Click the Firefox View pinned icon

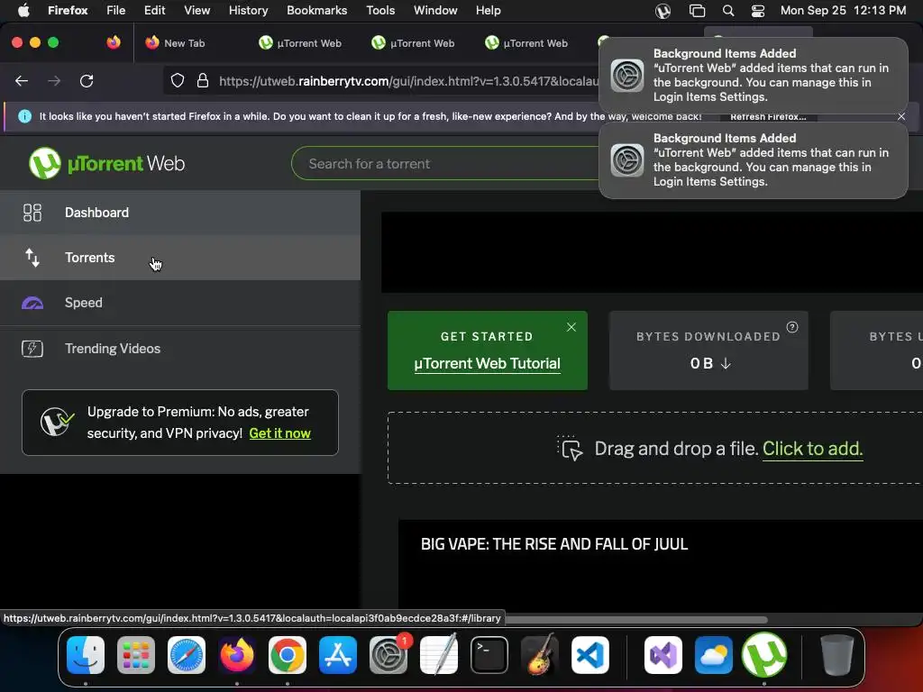click(x=113, y=42)
